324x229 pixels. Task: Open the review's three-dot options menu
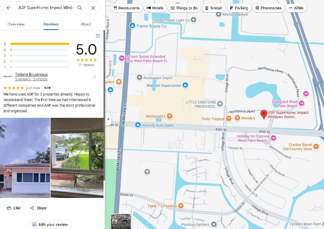pyautogui.click(x=95, y=77)
